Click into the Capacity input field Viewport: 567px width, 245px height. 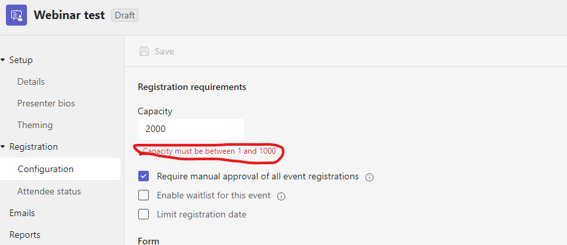tap(191, 129)
